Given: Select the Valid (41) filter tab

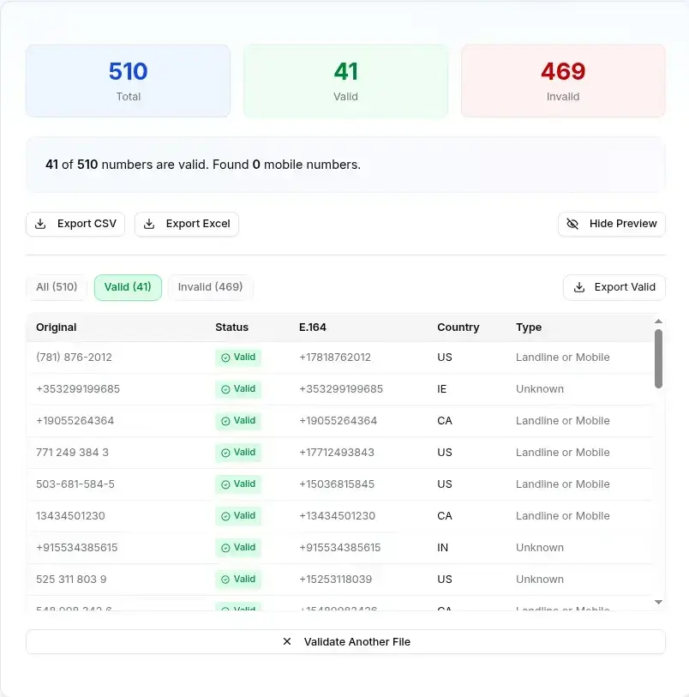Looking at the screenshot, I should [x=128, y=287].
